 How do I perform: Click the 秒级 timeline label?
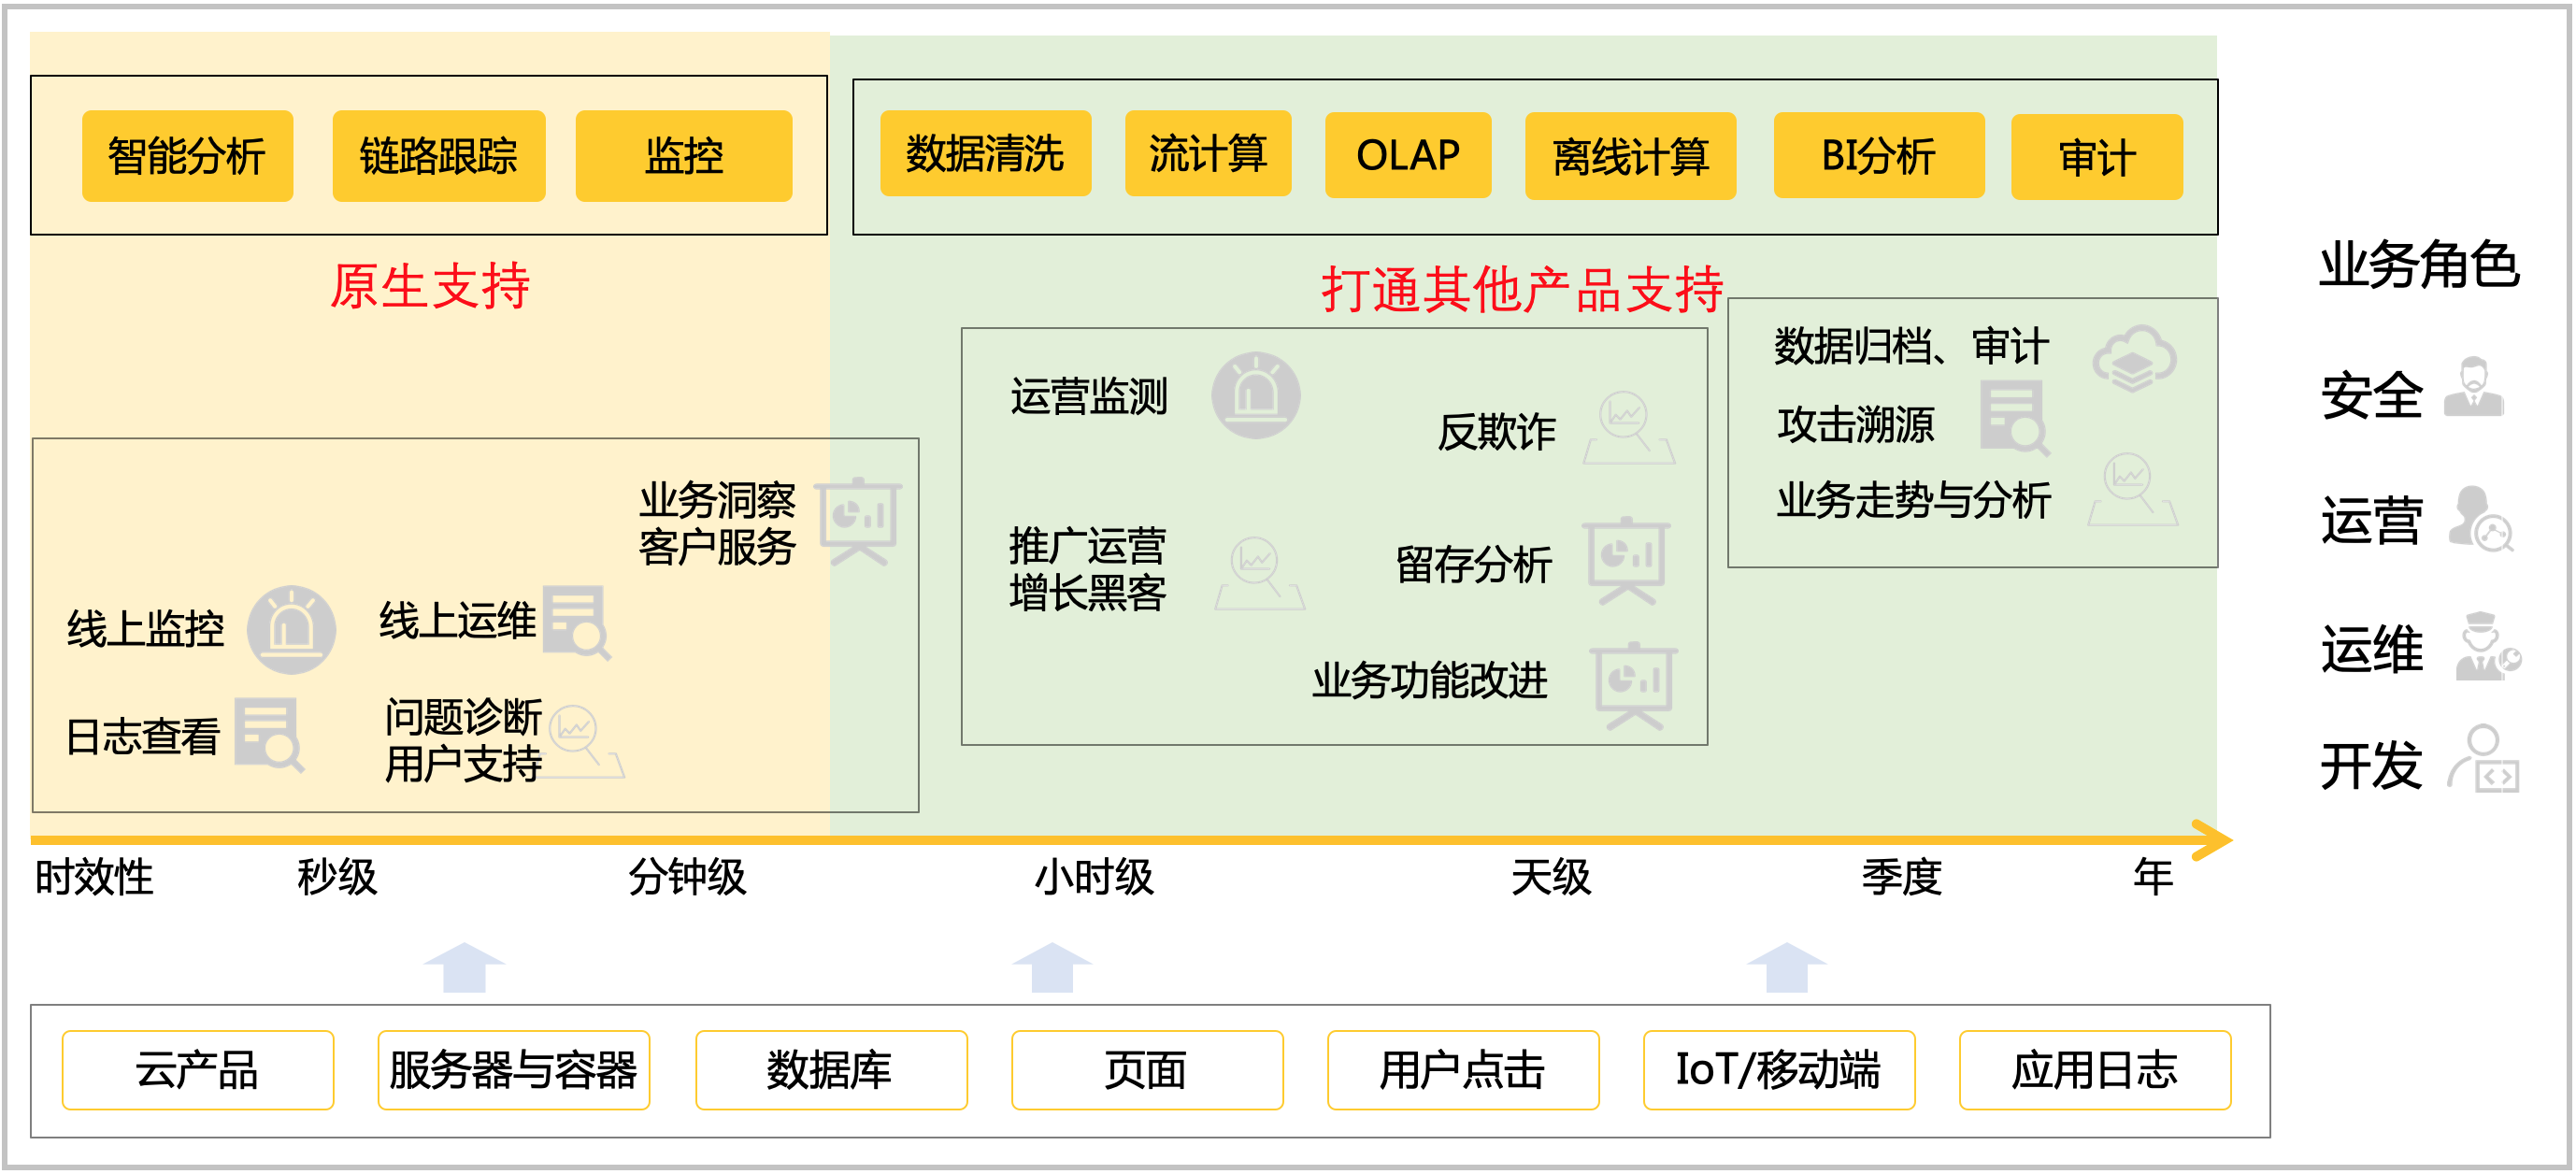[x=337, y=877]
